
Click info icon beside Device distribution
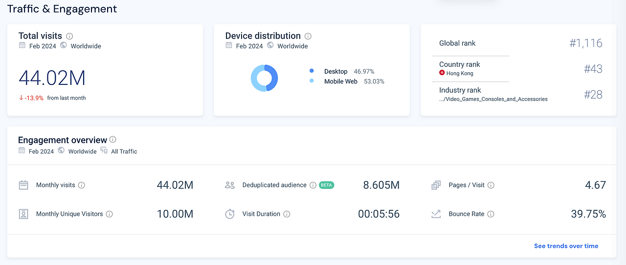tap(308, 36)
